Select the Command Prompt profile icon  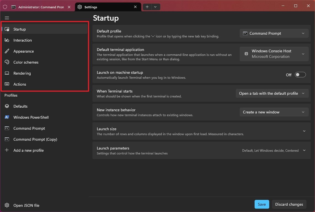tap(7, 128)
